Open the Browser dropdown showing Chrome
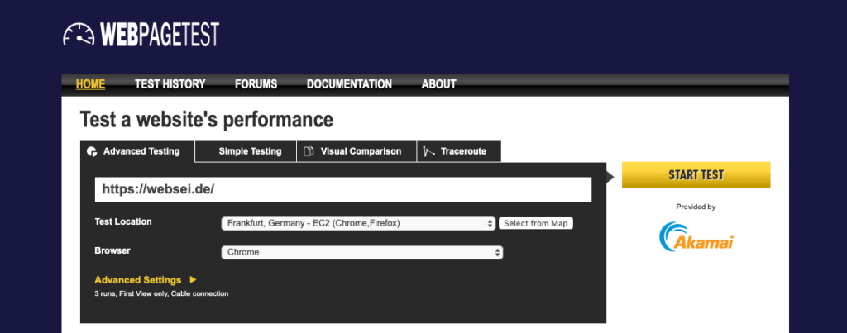The image size is (847, 333). 362,252
